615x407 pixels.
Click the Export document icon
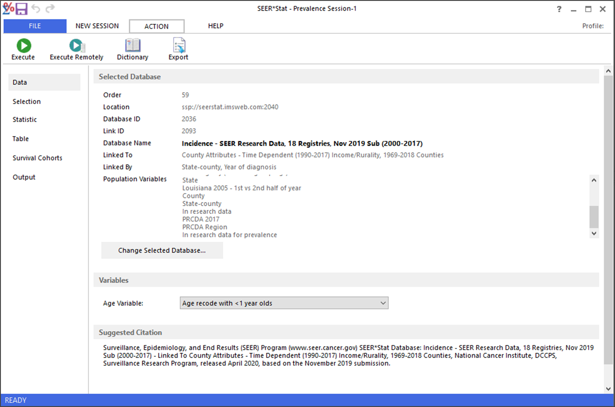pyautogui.click(x=179, y=46)
